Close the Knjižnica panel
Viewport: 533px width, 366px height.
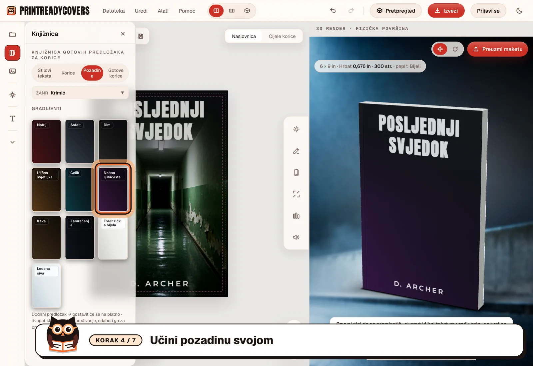(123, 34)
